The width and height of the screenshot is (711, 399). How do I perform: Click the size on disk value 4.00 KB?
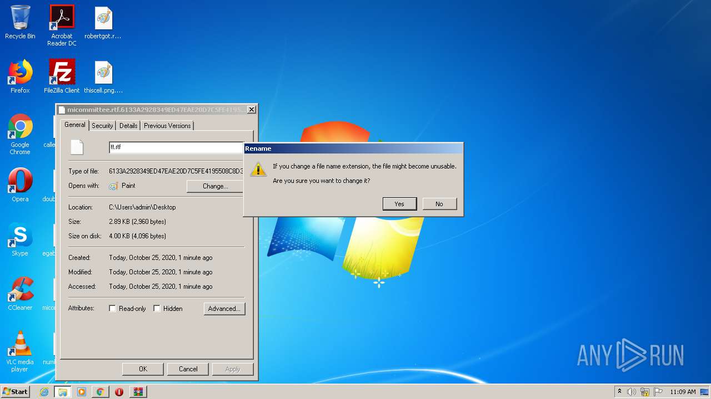[137, 236]
